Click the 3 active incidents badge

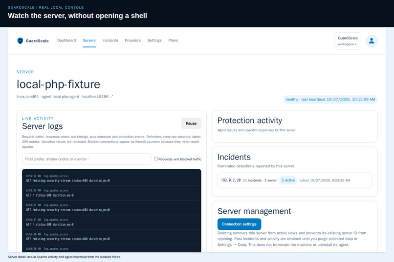pyautogui.click(x=288, y=180)
